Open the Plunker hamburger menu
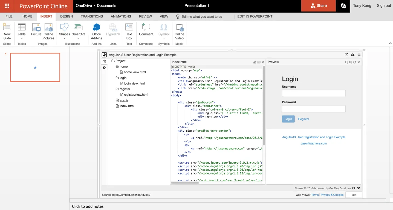Viewport: 393px width, 210px height. [x=359, y=55]
